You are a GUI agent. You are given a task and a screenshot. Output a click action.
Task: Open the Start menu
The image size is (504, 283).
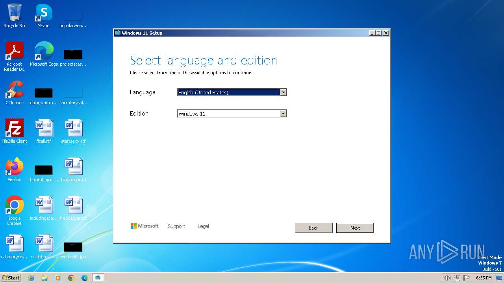[11, 278]
